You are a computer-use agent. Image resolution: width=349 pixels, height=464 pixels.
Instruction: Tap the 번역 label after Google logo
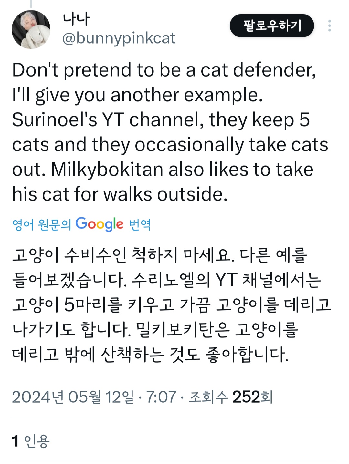pos(140,224)
